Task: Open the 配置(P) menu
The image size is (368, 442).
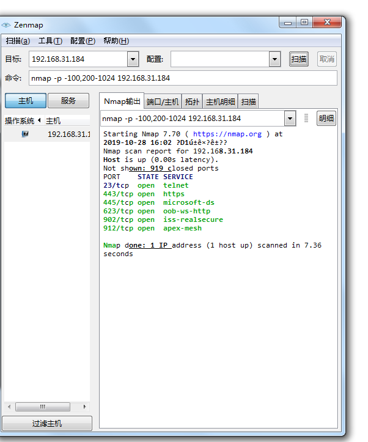Action: coord(83,41)
